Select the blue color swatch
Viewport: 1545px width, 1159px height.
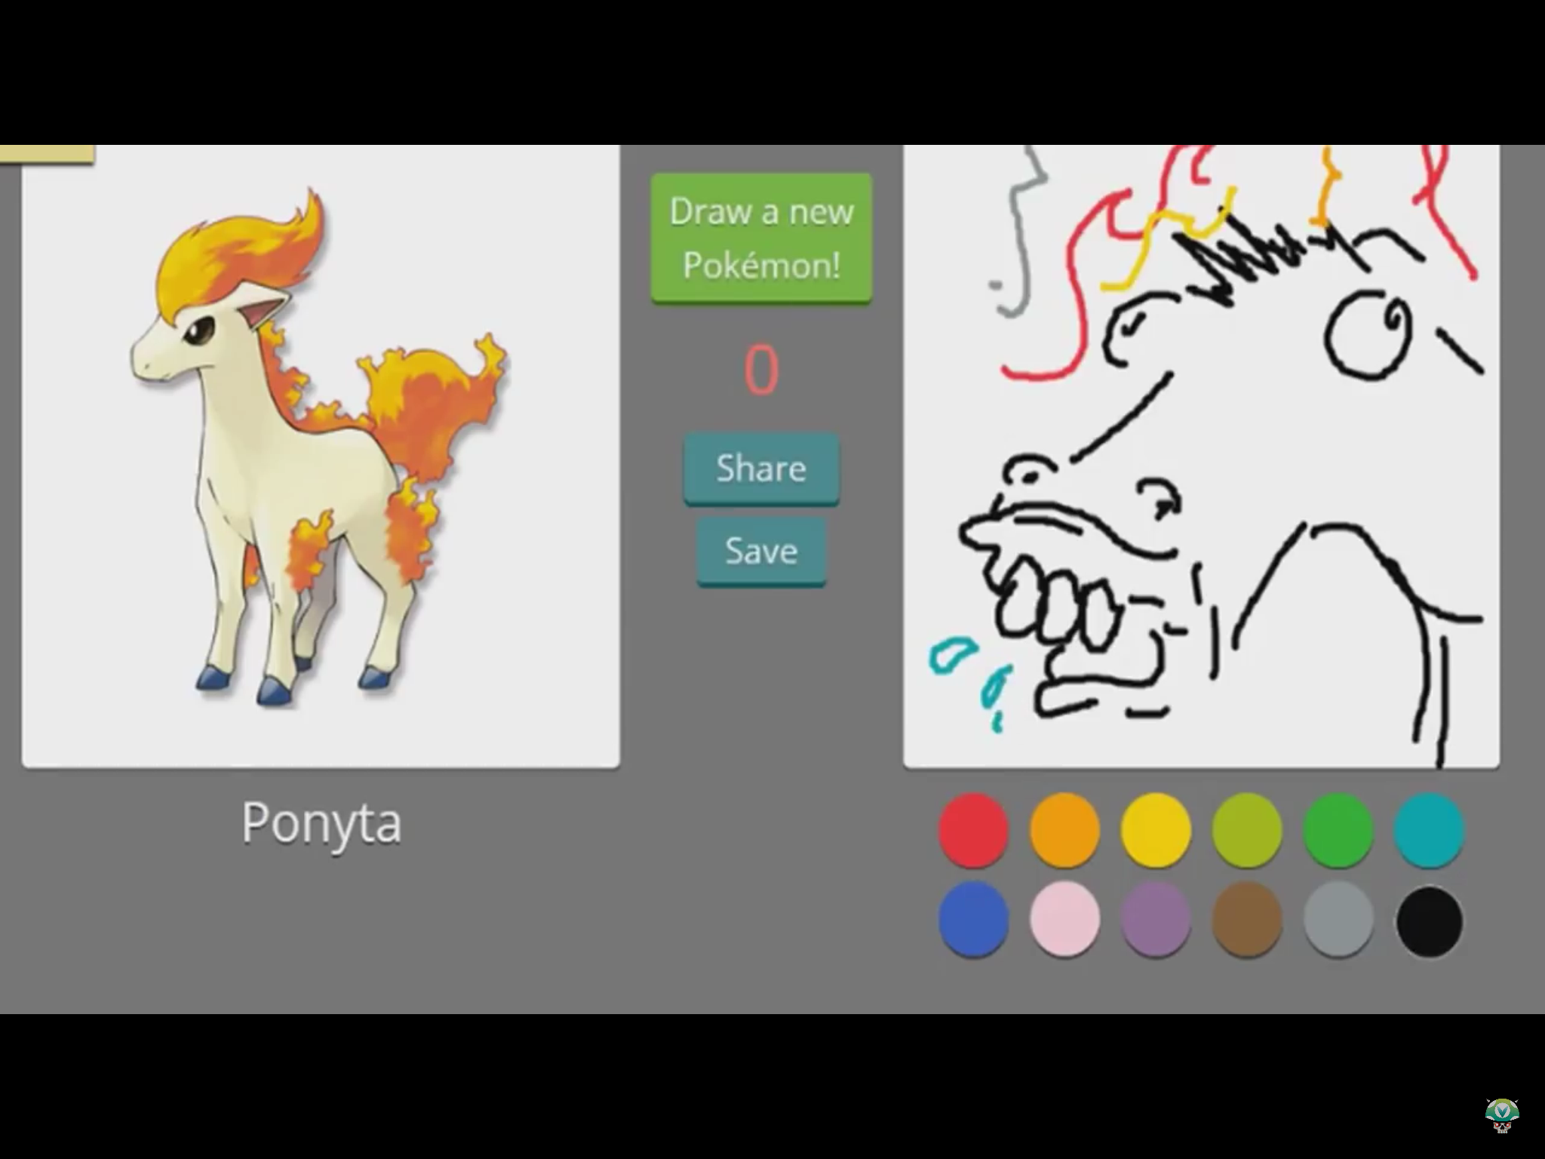click(973, 921)
